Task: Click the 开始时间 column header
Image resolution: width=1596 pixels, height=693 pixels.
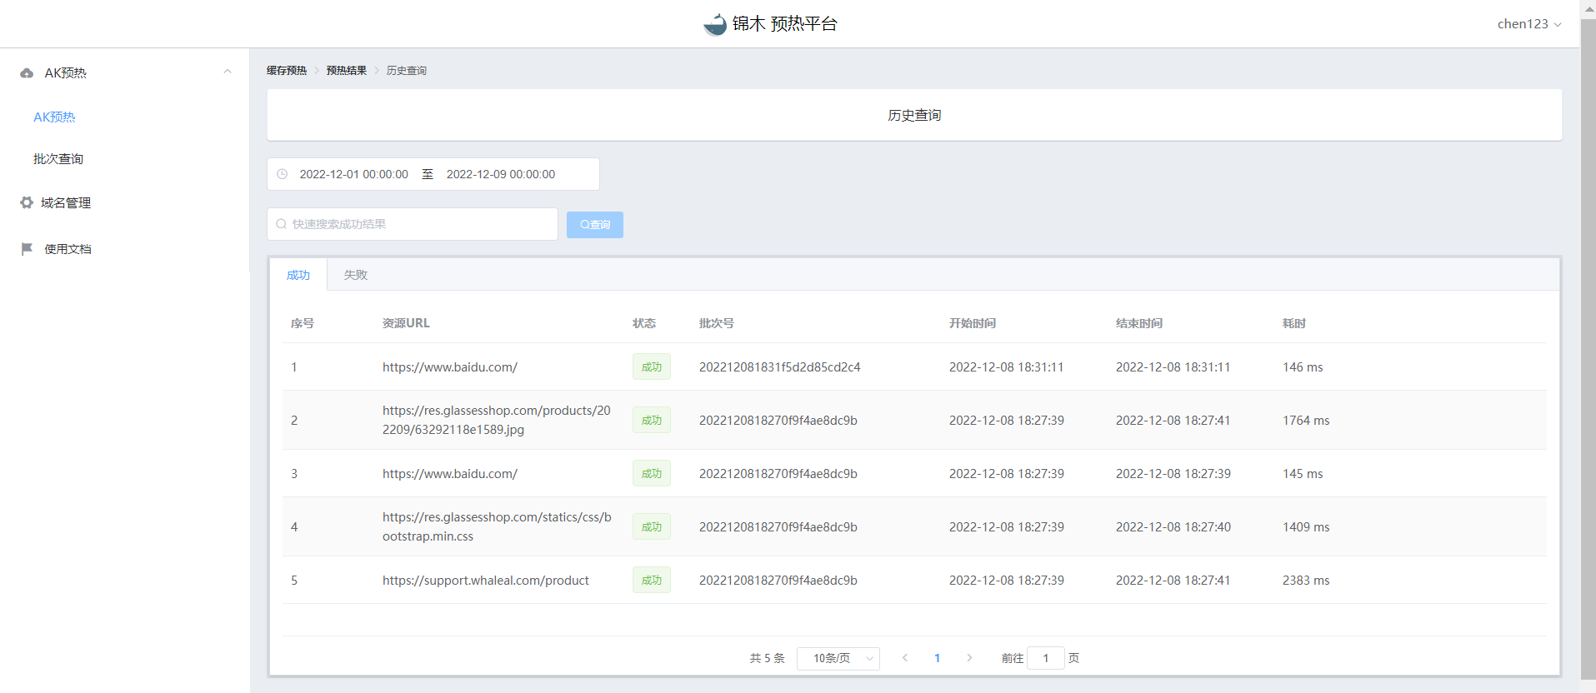Action: tap(973, 323)
